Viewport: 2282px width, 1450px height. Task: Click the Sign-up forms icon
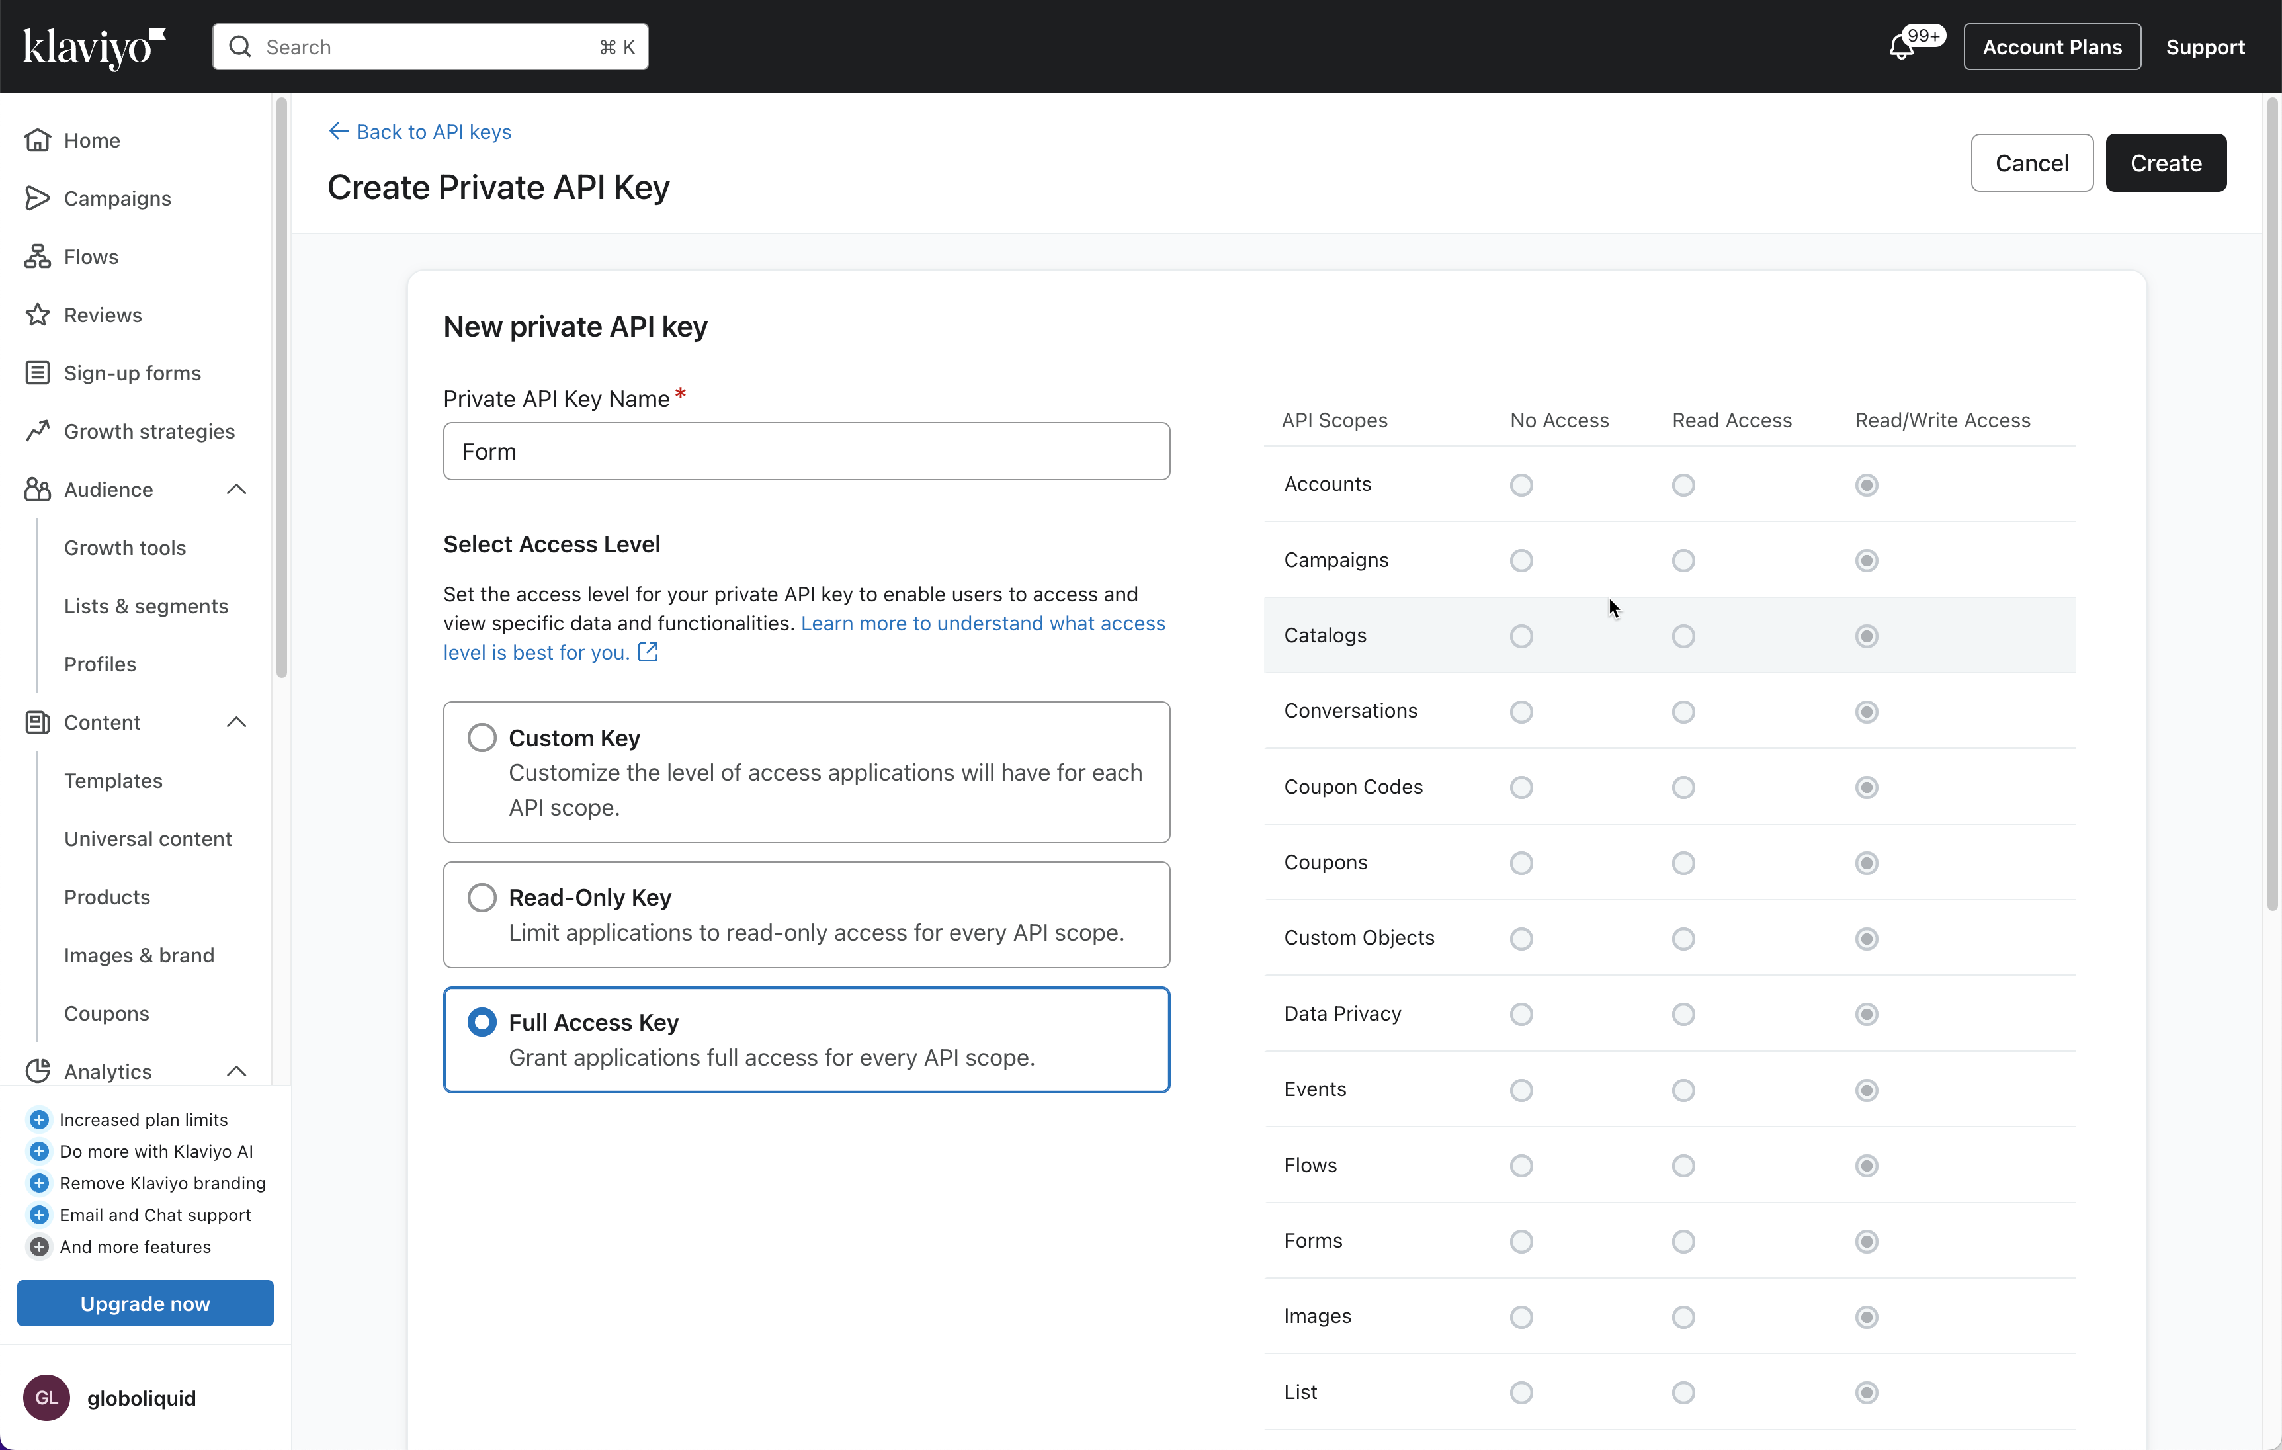37,372
